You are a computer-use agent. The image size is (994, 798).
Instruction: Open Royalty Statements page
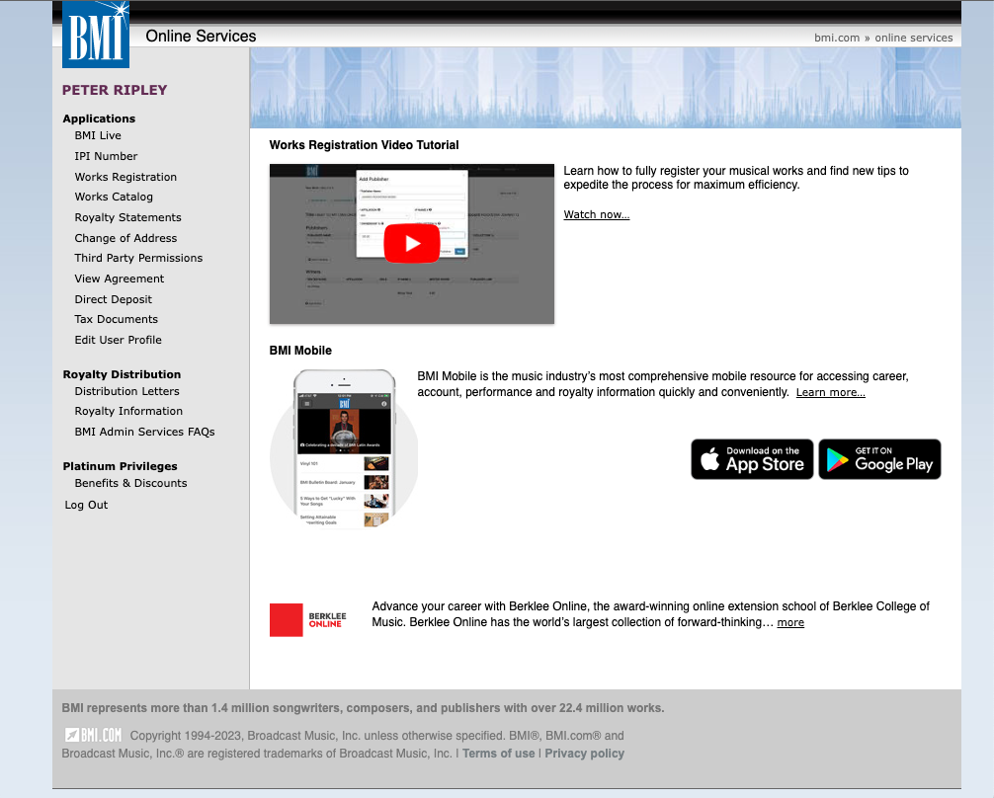tap(127, 217)
